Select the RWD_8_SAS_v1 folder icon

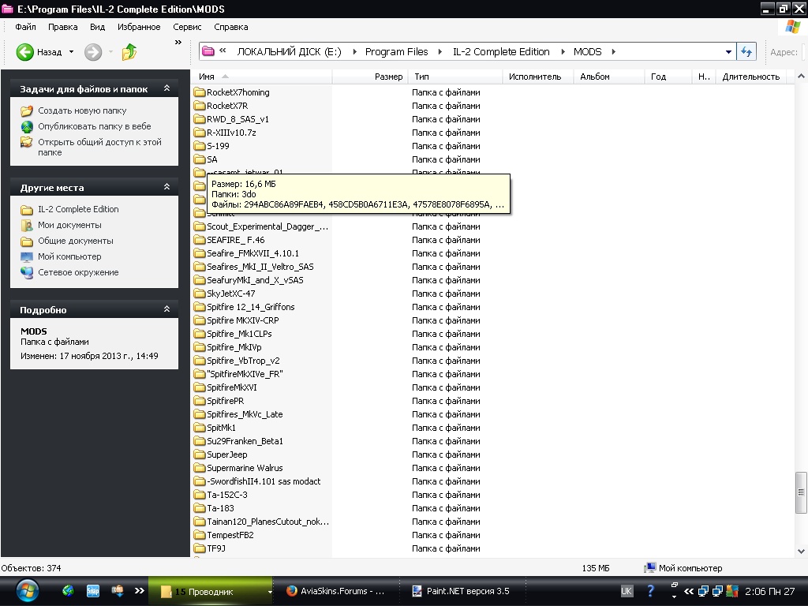(200, 119)
